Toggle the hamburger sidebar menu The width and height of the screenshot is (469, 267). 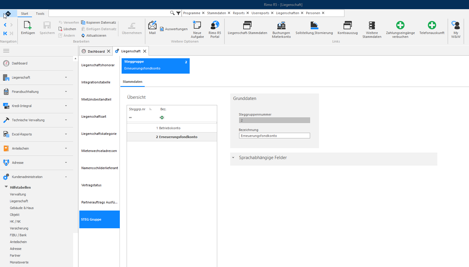click(x=6, y=51)
